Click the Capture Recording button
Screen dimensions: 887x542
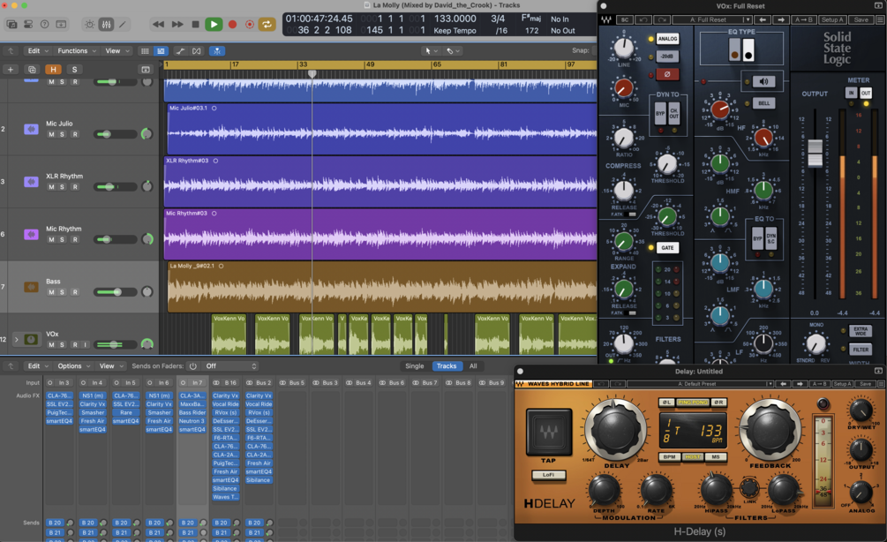[x=249, y=25]
